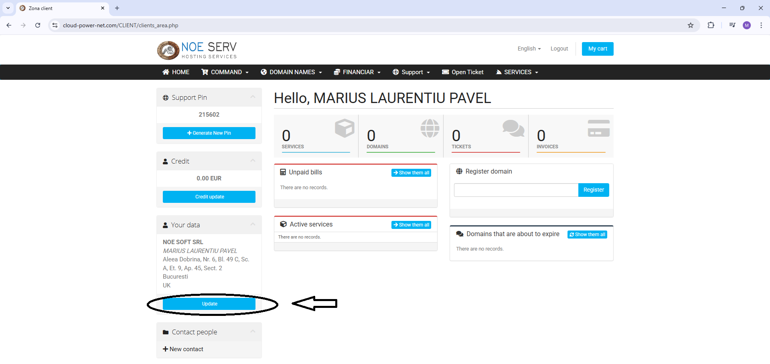
Task: Click the NOE SERV logo
Action: [x=197, y=50]
